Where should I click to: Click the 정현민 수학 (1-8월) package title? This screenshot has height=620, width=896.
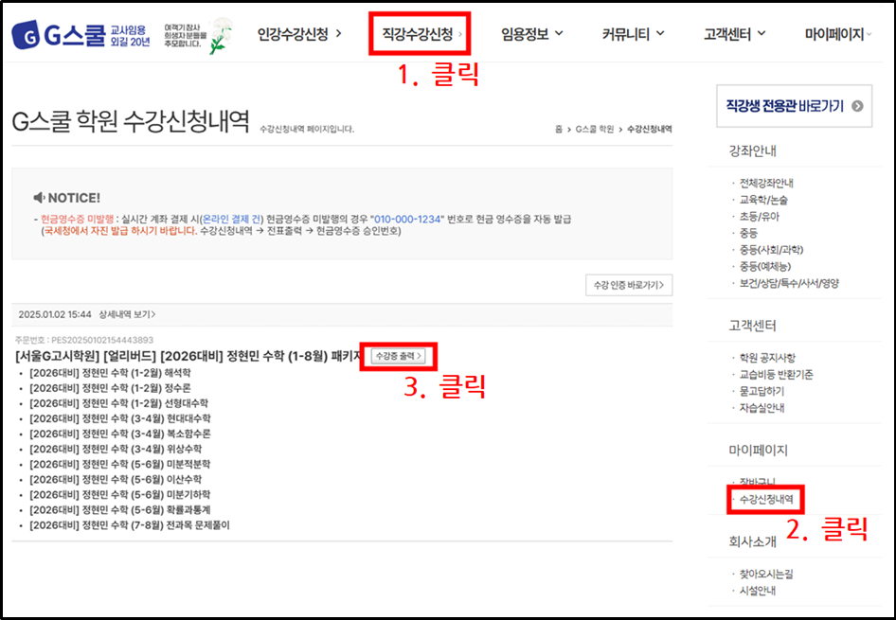point(188,356)
